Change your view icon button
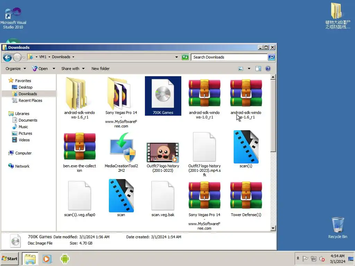This screenshot has width=355, height=266. point(241,69)
